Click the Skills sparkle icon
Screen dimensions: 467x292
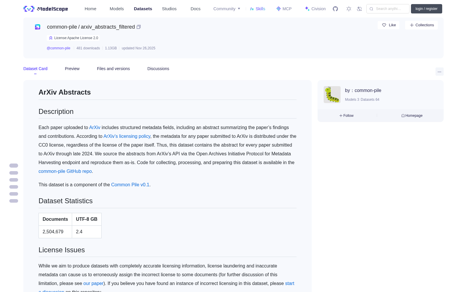point(252,9)
